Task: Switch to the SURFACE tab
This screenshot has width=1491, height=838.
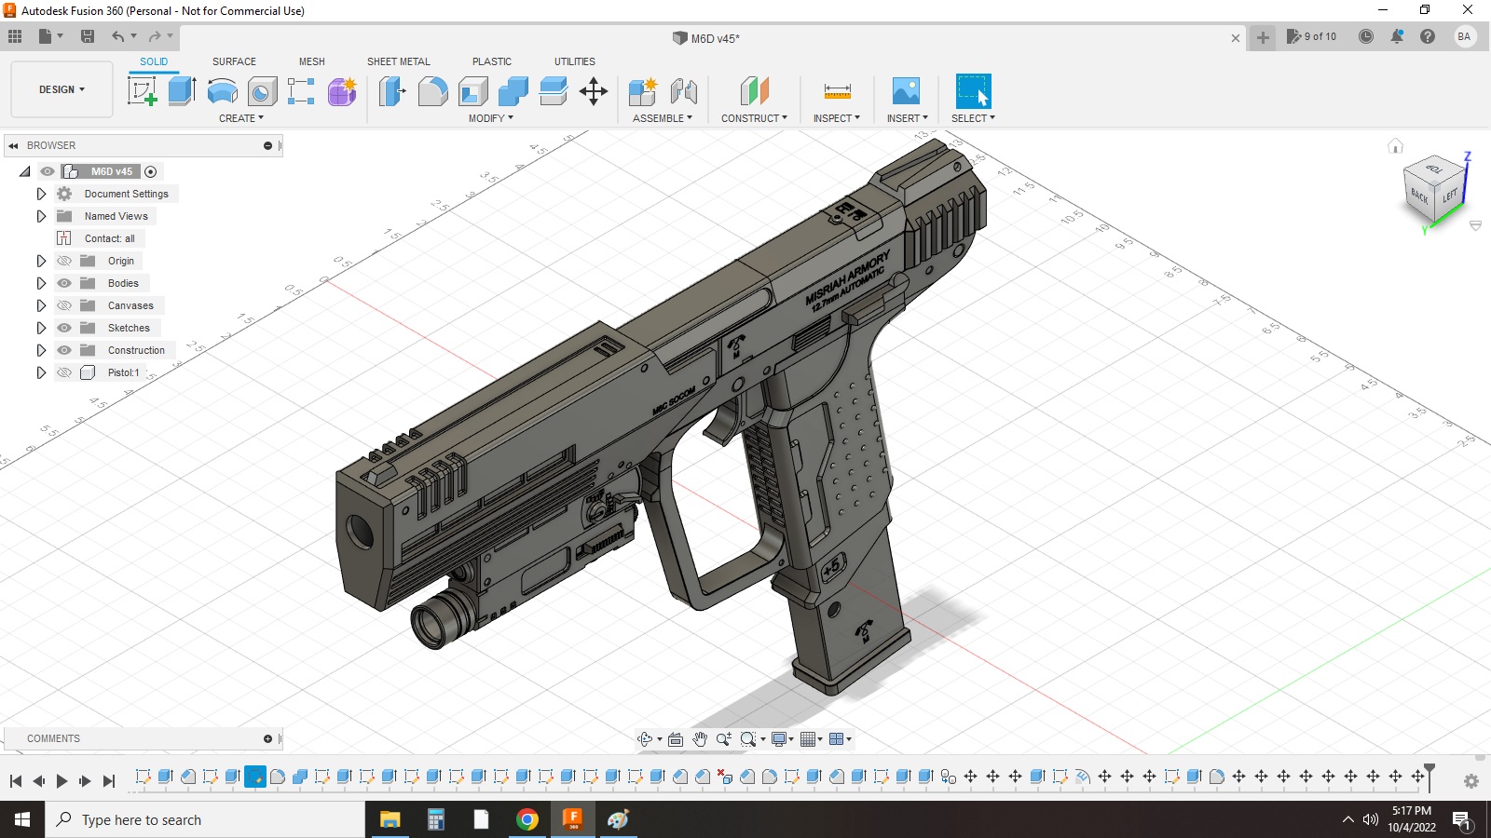Action: click(234, 61)
